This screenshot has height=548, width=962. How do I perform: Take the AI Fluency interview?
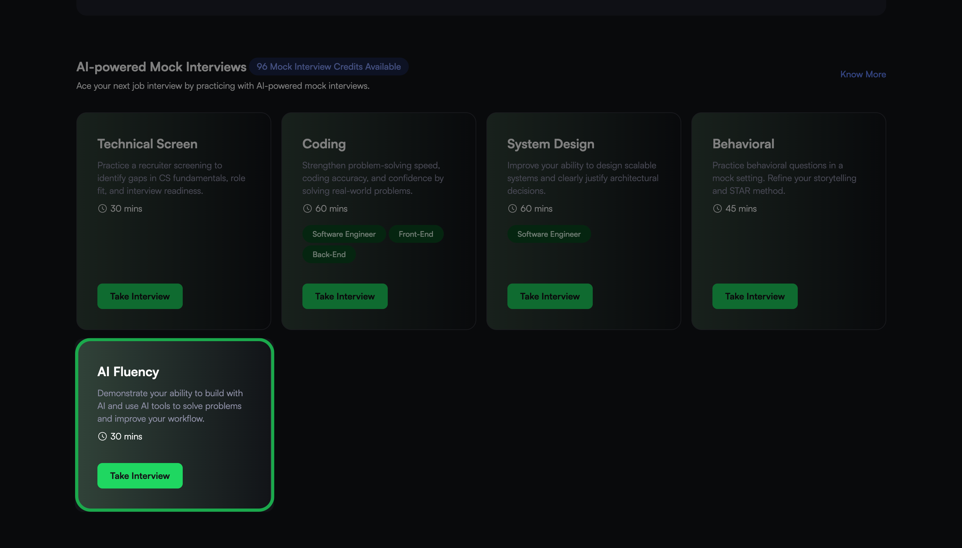point(140,476)
